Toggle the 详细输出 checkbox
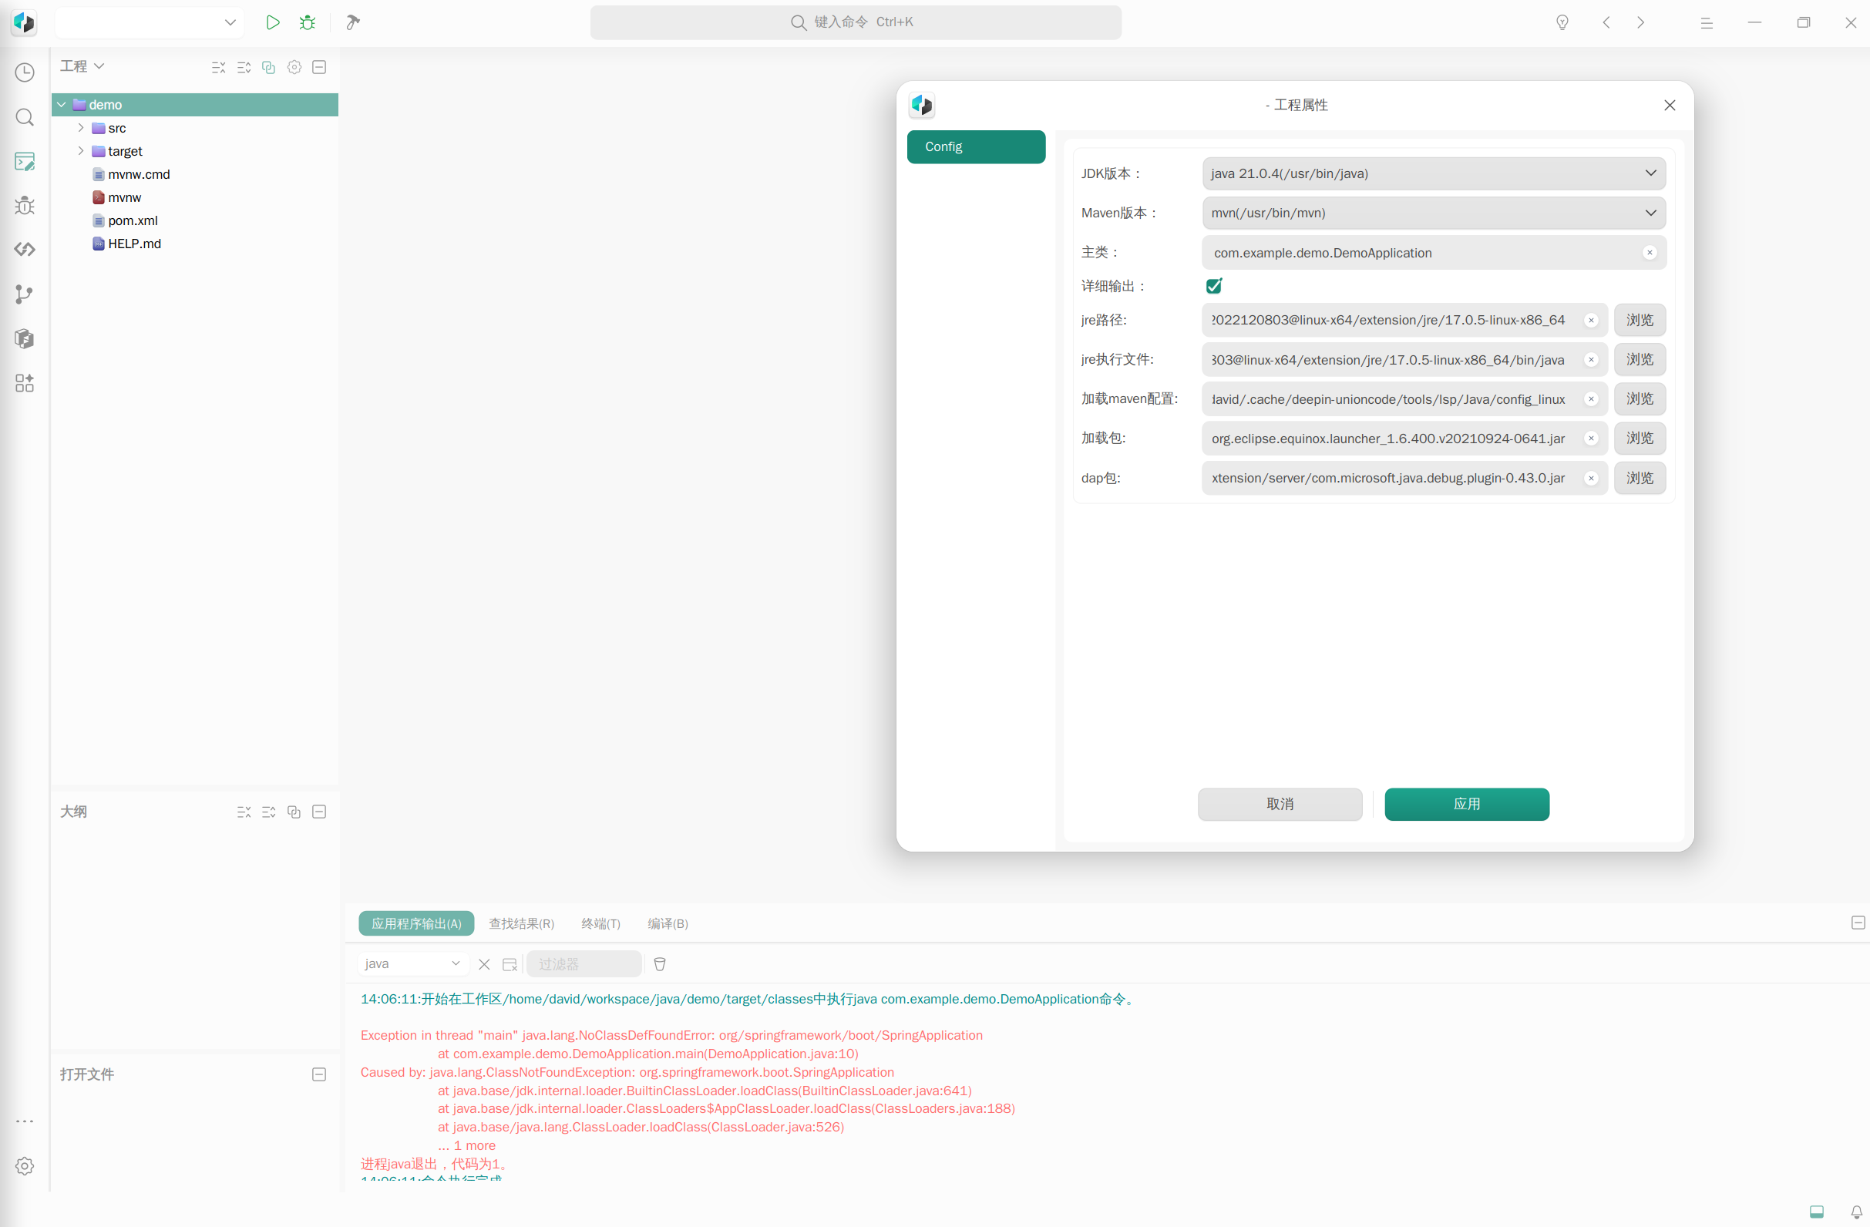 1214,286
